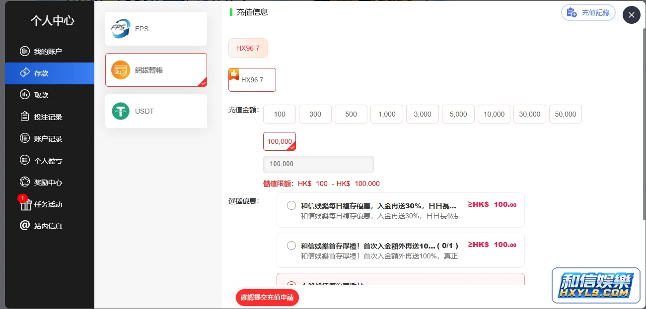Click the thumbs-up badge on the HX96 7 card

(233, 74)
